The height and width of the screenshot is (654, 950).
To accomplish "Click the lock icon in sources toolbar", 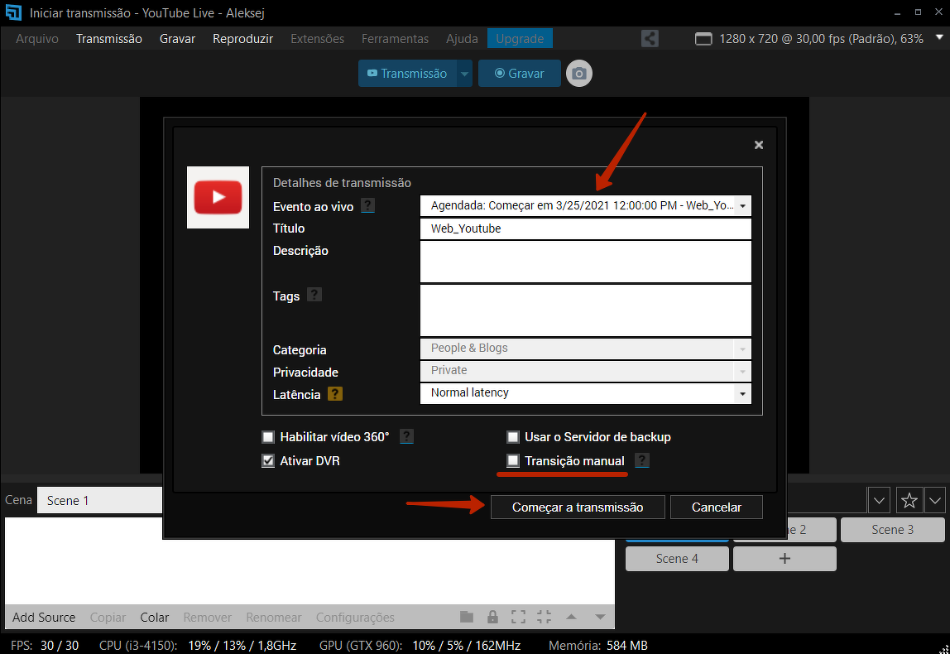I will click(x=492, y=617).
